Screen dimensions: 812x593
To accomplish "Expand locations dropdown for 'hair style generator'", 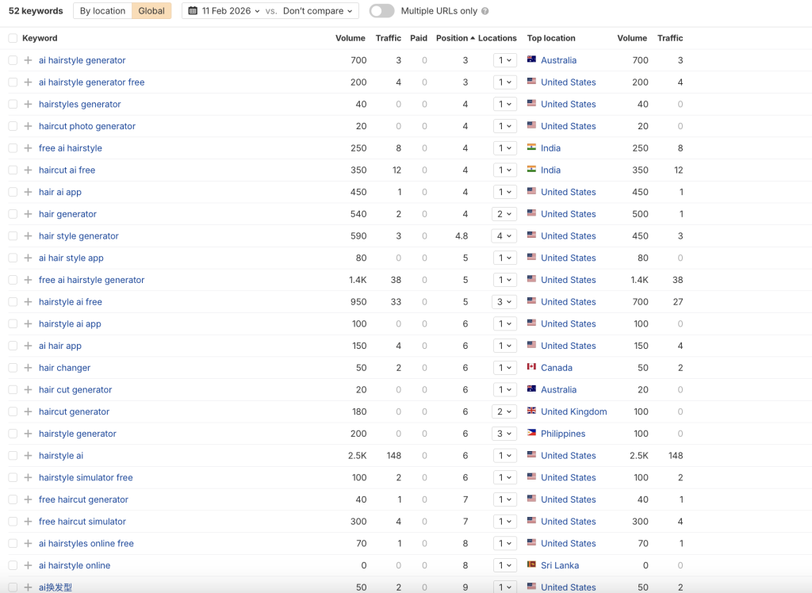I will [x=504, y=236].
